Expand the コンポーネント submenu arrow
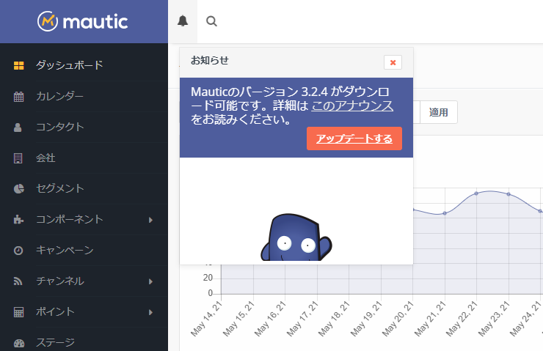This screenshot has width=543, height=351. click(x=150, y=220)
